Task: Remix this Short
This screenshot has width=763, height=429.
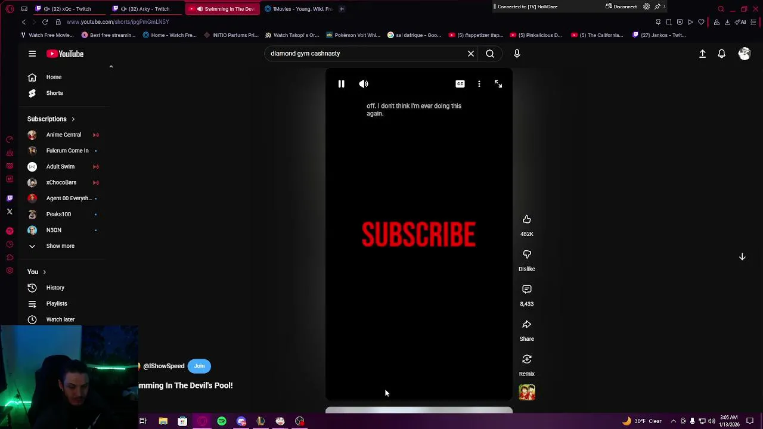Action: pyautogui.click(x=527, y=359)
